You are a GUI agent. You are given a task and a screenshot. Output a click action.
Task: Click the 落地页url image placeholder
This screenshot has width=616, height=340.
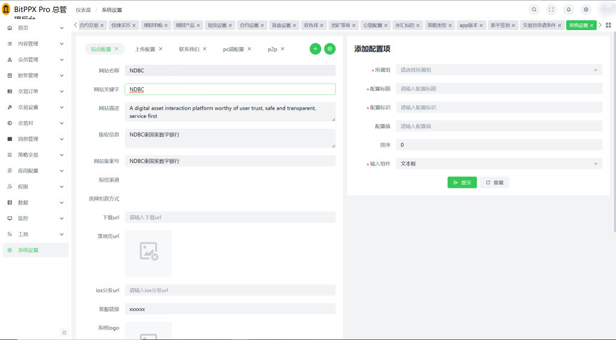click(x=148, y=253)
